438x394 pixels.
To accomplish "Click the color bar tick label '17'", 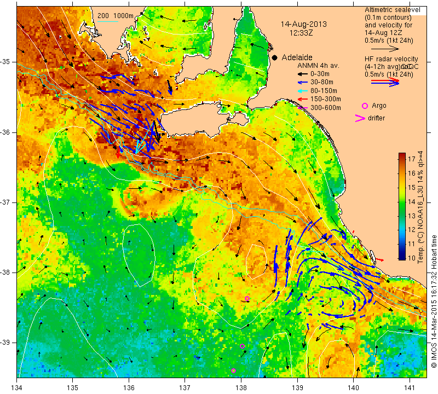I will coord(412,159).
